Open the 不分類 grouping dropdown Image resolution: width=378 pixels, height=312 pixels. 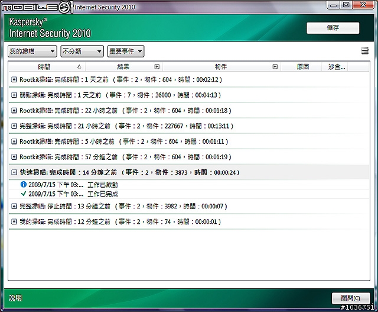coord(82,52)
